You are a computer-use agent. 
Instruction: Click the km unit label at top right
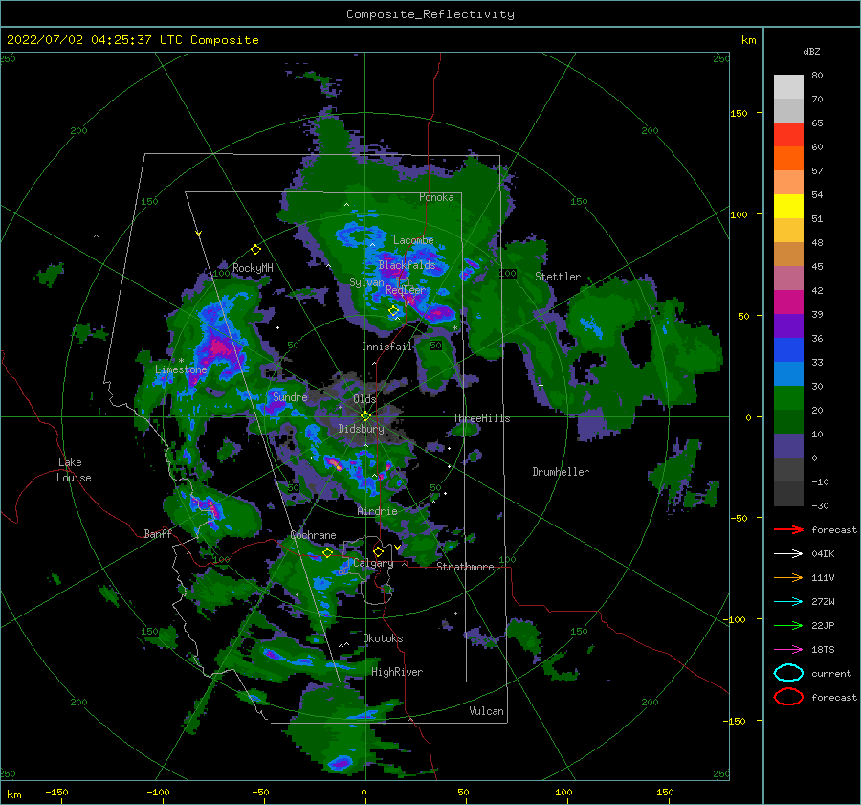pos(749,40)
